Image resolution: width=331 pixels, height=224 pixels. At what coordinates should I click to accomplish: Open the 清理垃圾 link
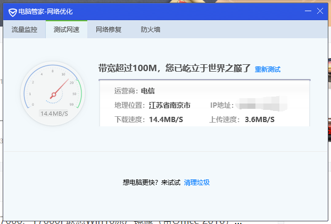(197, 182)
